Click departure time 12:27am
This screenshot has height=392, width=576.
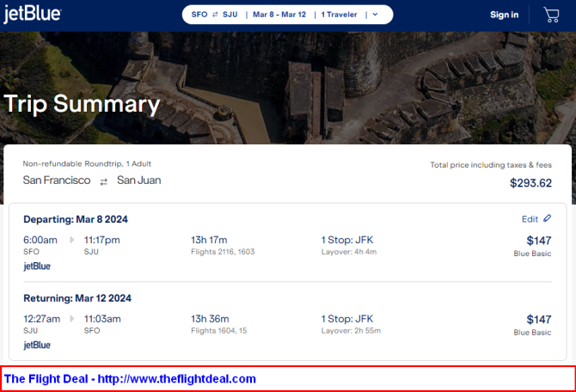point(42,319)
